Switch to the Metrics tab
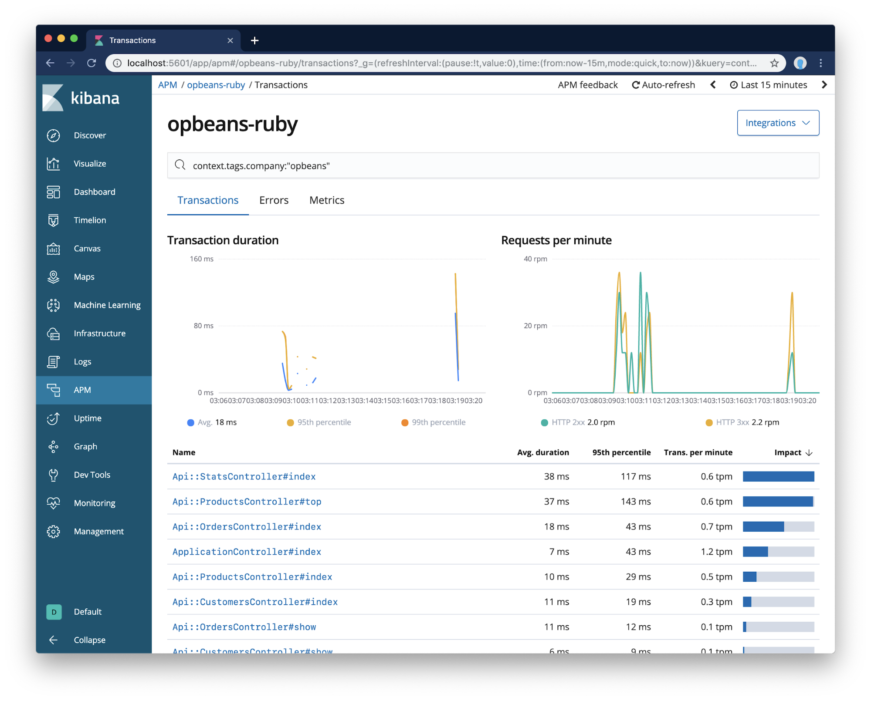 coord(327,200)
